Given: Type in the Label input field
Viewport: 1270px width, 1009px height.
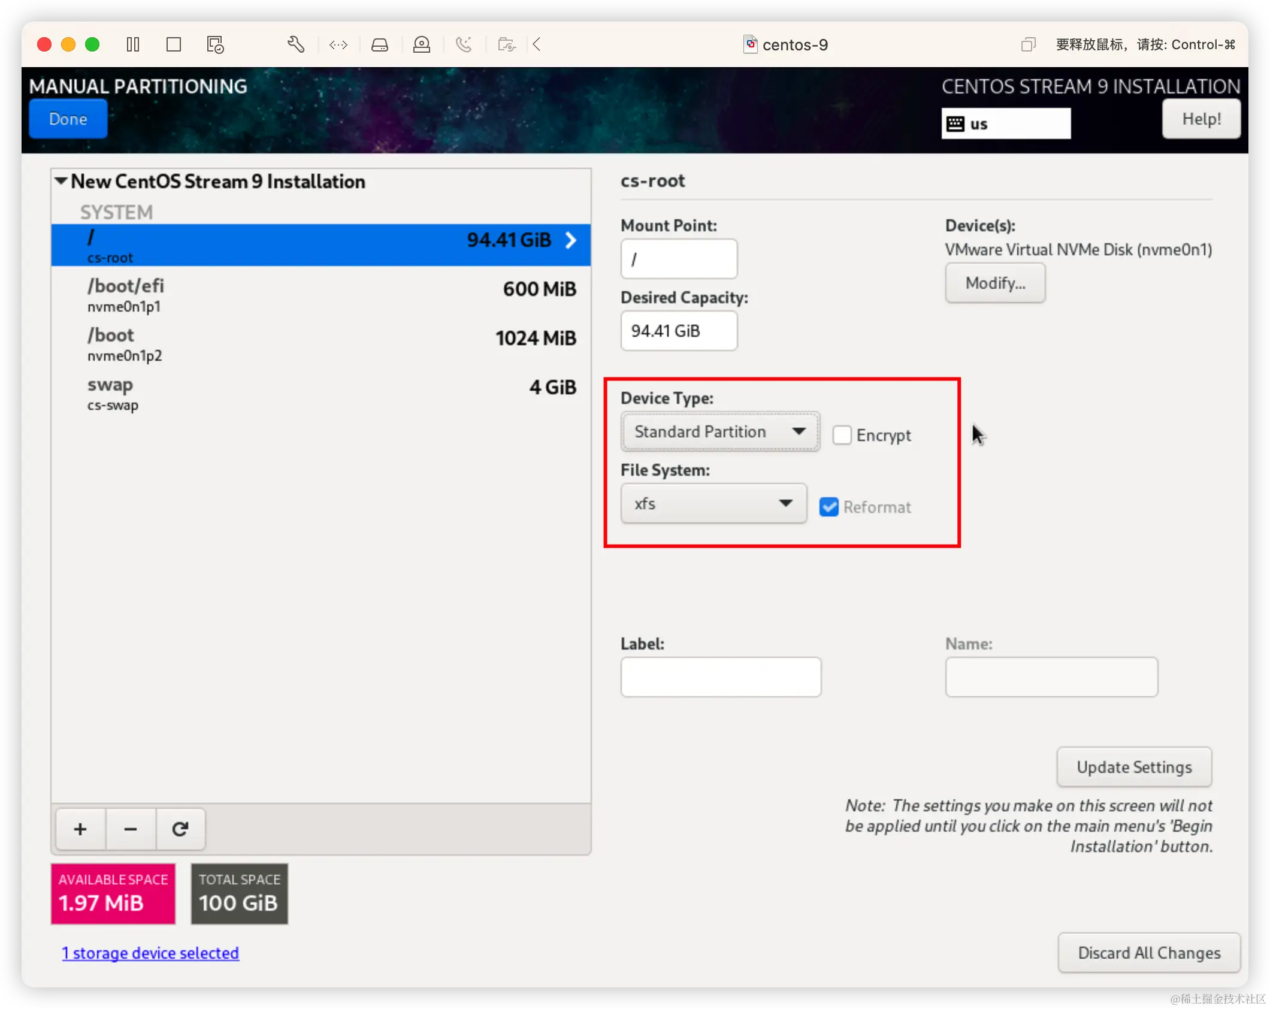Looking at the screenshot, I should tap(720, 676).
